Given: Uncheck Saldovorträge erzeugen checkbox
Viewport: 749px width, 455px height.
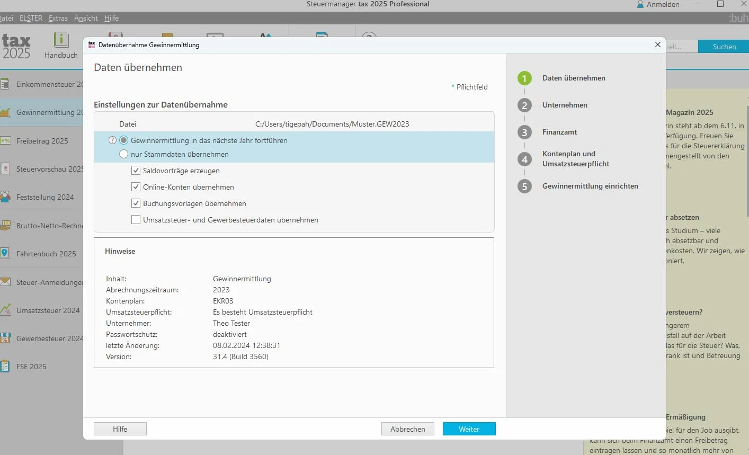Looking at the screenshot, I should pyautogui.click(x=136, y=171).
